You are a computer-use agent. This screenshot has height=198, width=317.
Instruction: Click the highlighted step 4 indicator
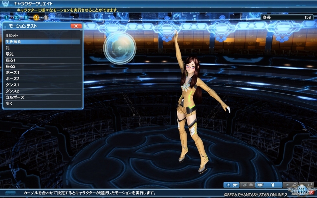tap(36, 18)
